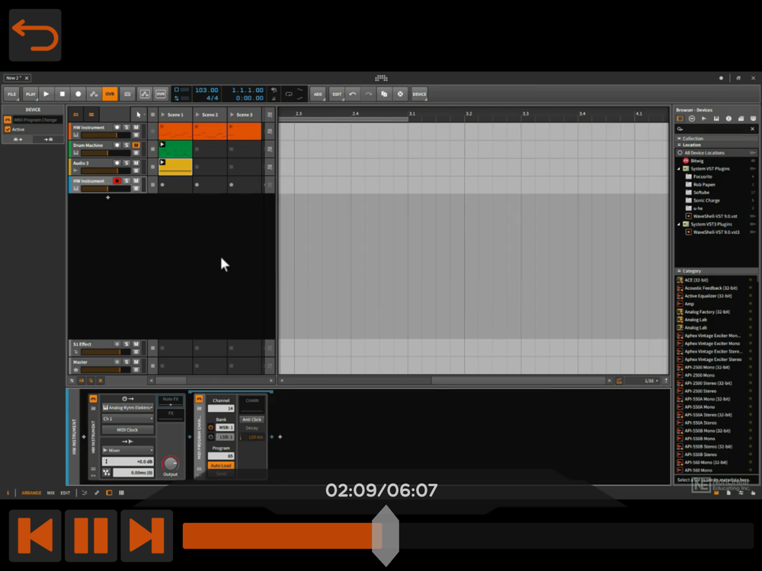Switch to the ARRANGE view
762x571 pixels.
pyautogui.click(x=31, y=493)
